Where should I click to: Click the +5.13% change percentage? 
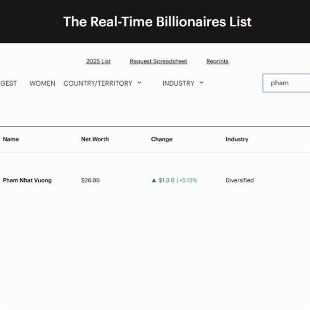(x=188, y=180)
